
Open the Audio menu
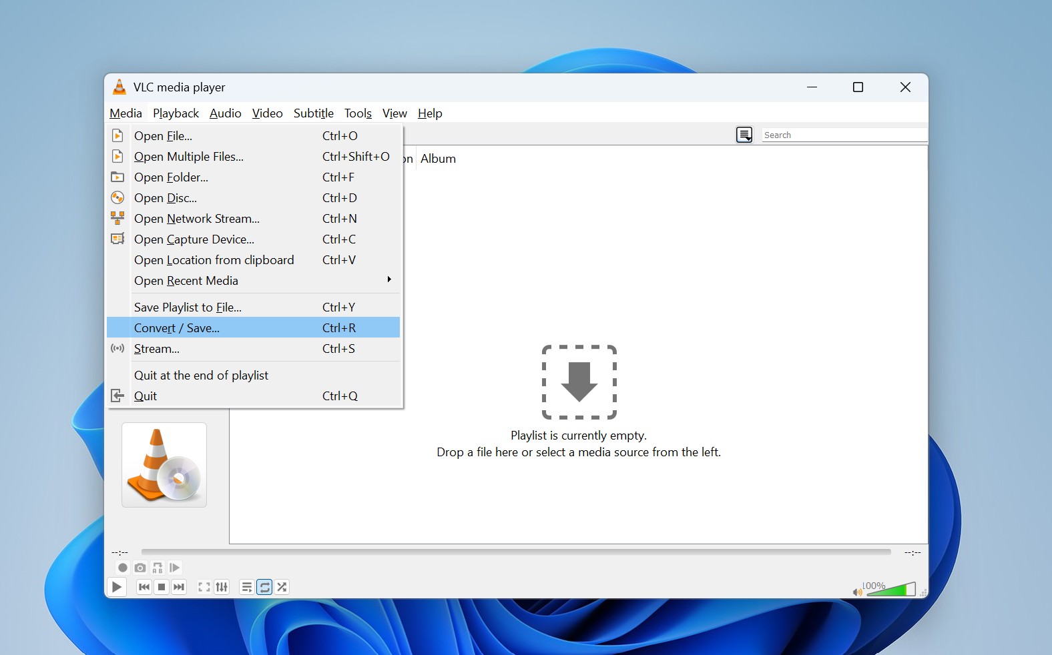(226, 113)
